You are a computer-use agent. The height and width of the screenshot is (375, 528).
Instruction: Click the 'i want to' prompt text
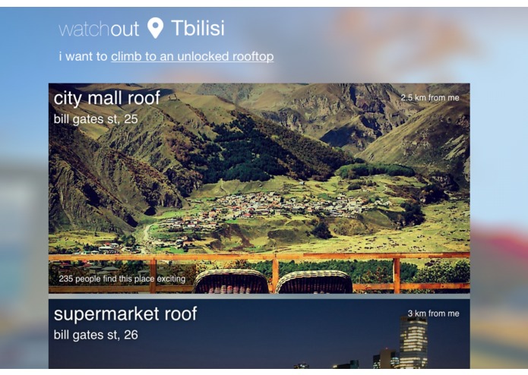[x=83, y=56]
